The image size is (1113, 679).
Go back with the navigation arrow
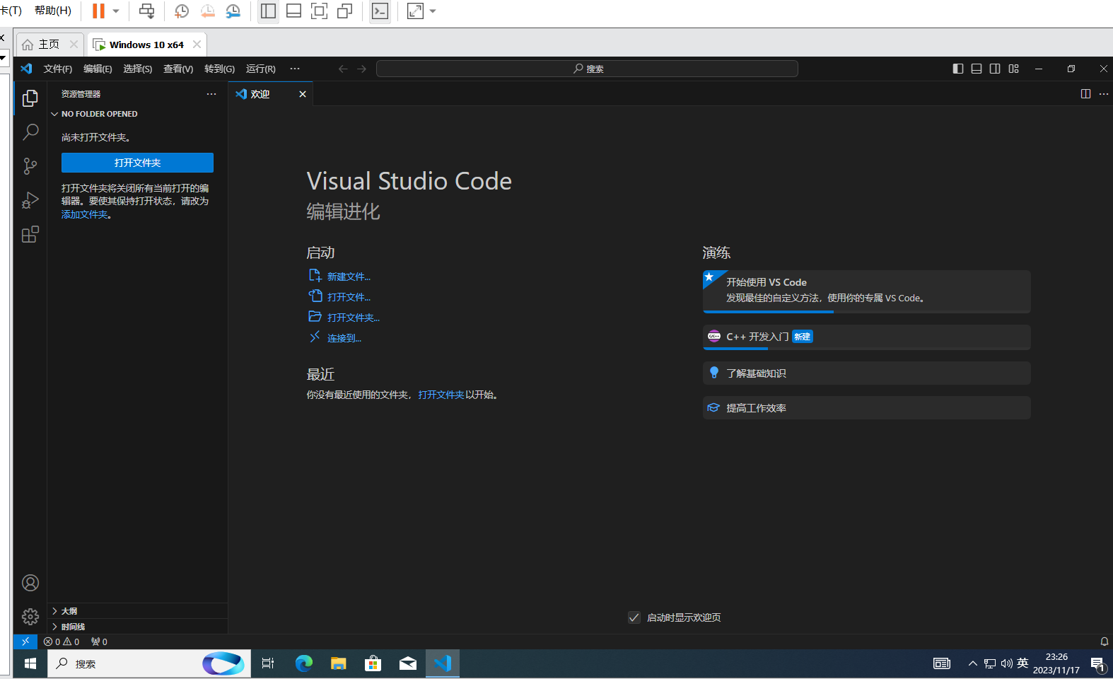(x=343, y=69)
